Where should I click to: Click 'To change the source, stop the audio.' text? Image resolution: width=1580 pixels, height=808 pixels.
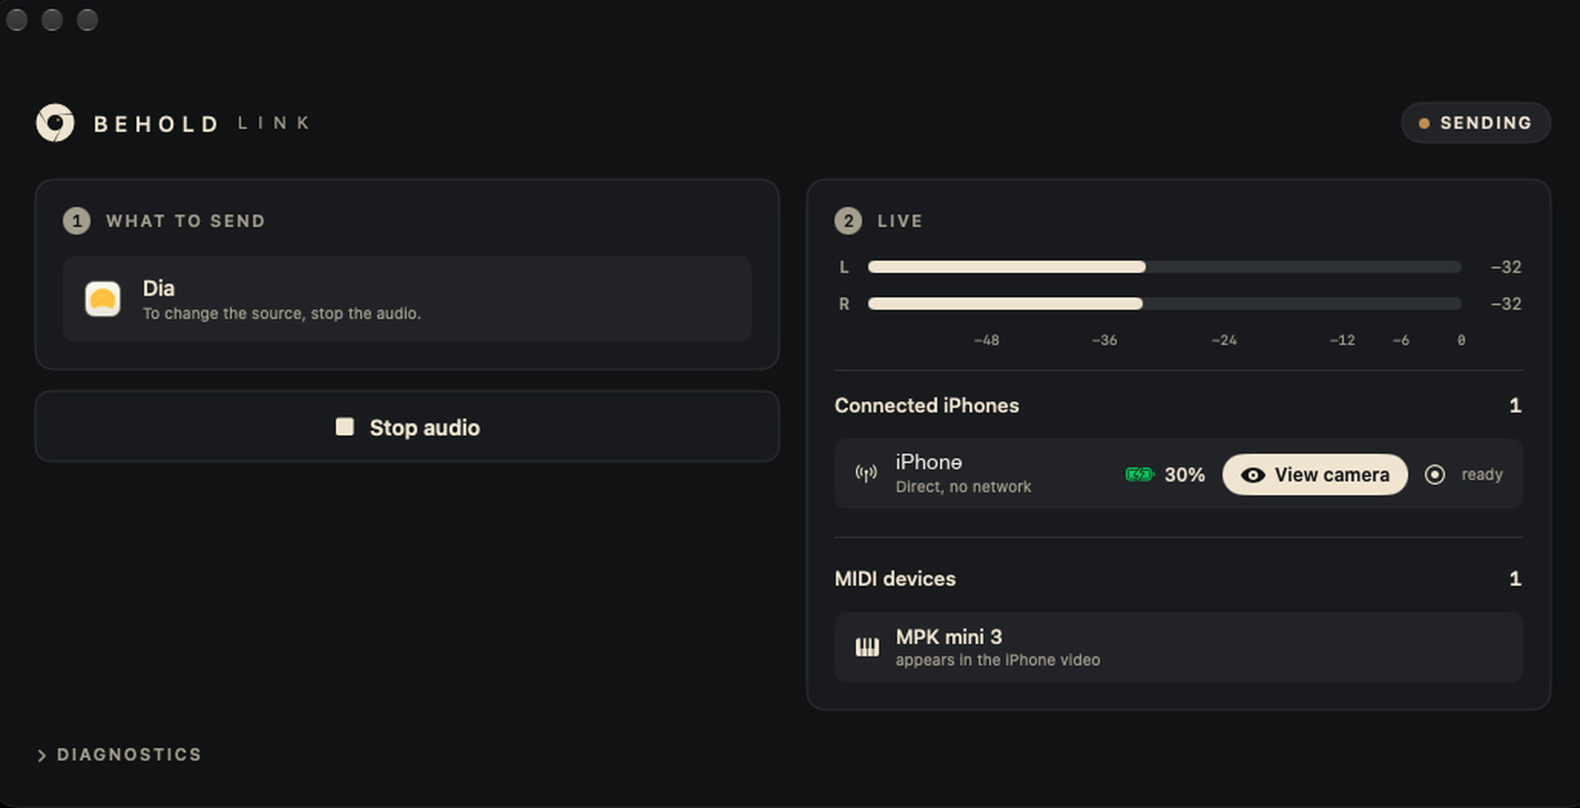click(x=281, y=314)
